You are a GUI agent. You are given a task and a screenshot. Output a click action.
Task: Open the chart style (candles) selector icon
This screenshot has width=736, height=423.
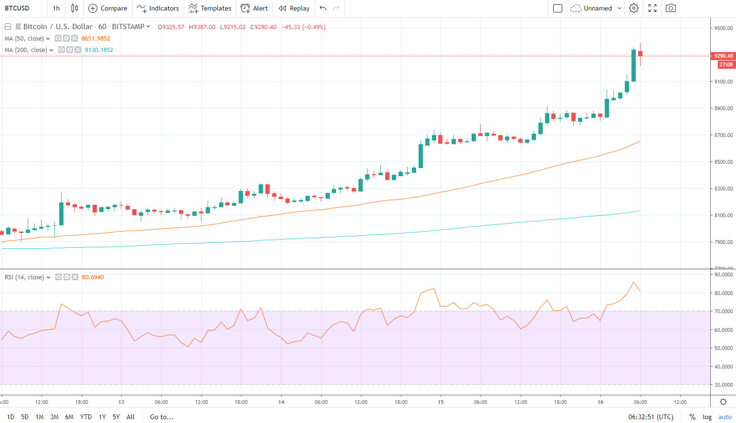click(74, 8)
